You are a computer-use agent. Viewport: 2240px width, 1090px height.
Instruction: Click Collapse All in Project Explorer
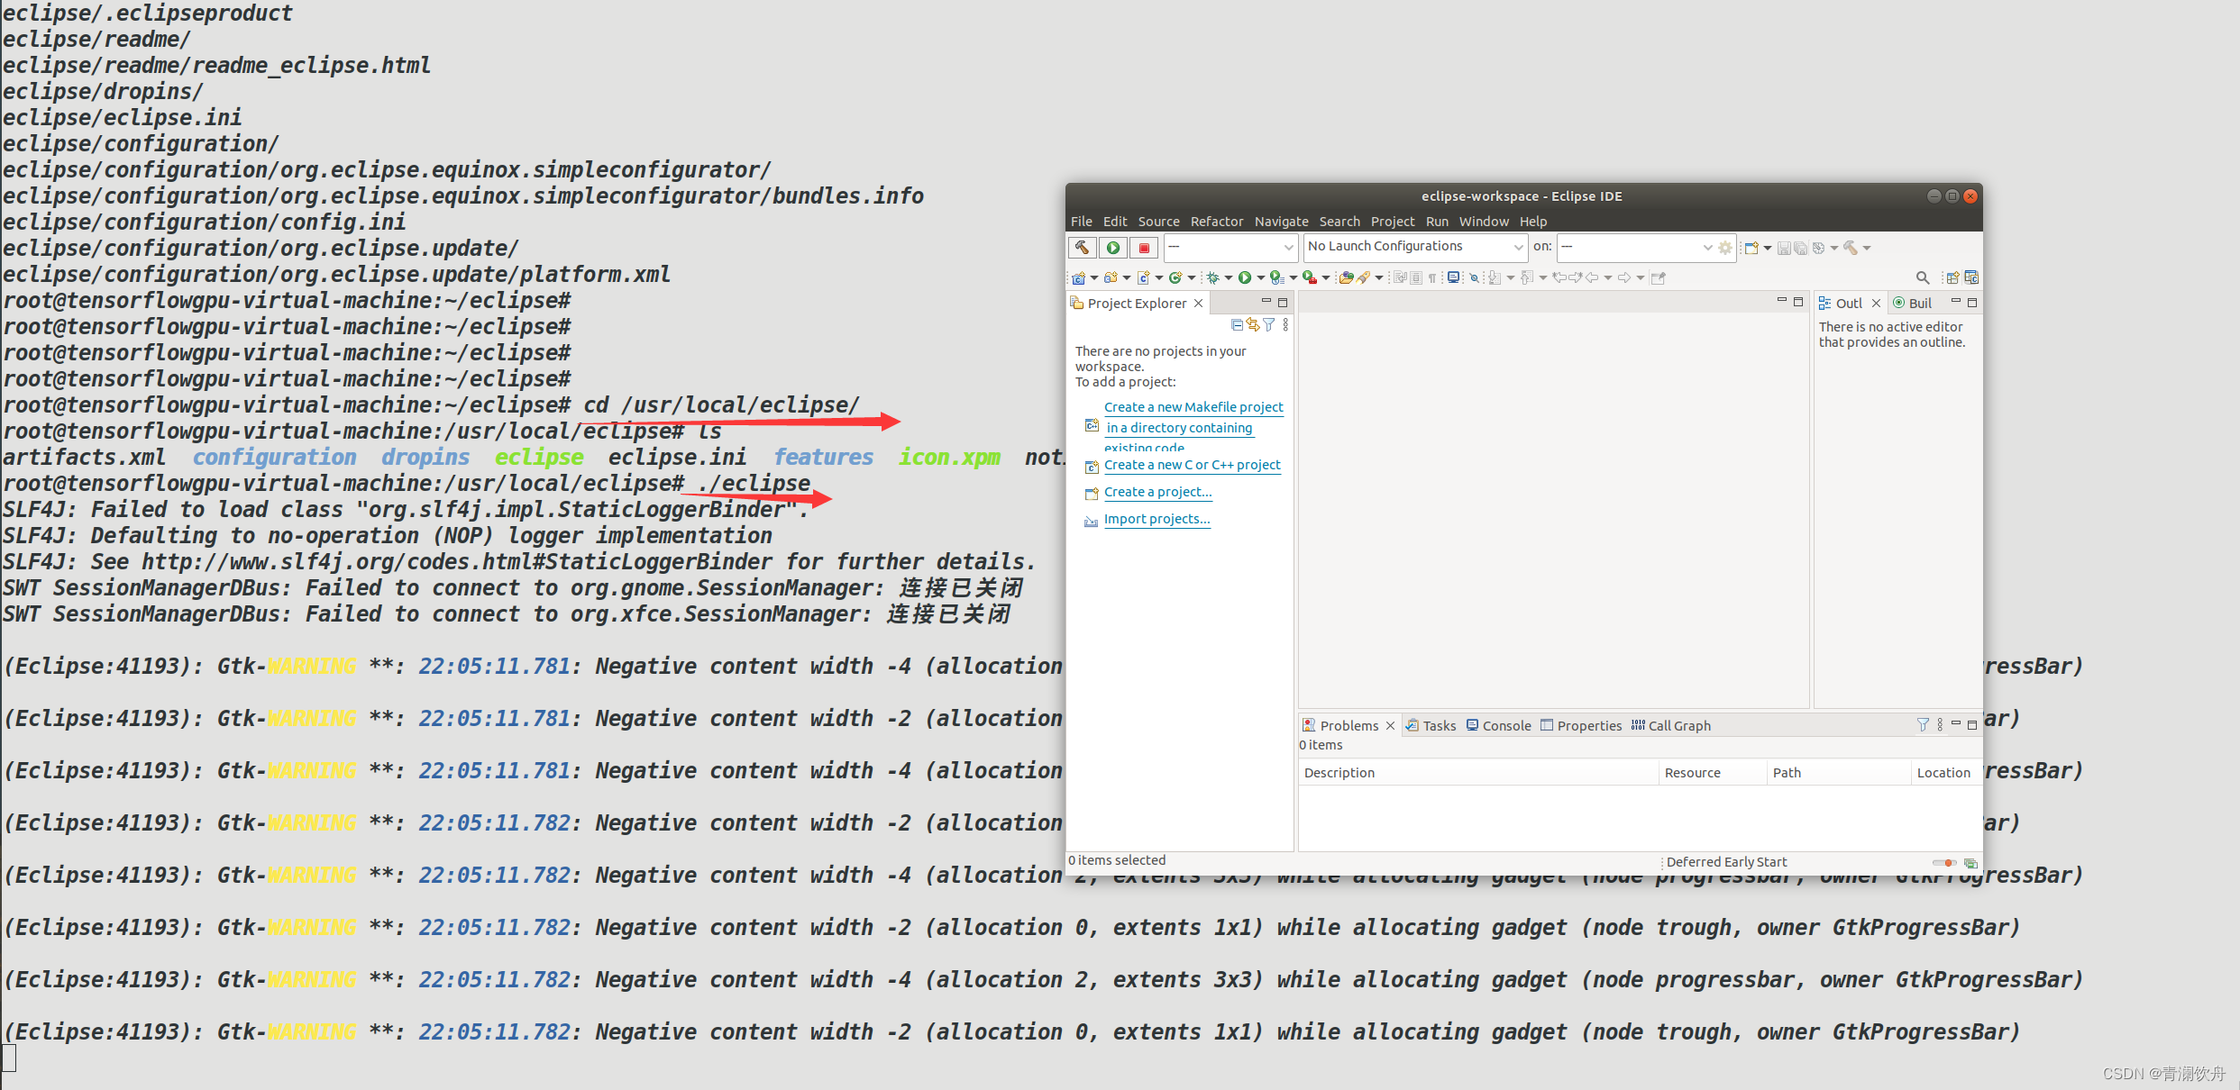pyautogui.click(x=1237, y=325)
